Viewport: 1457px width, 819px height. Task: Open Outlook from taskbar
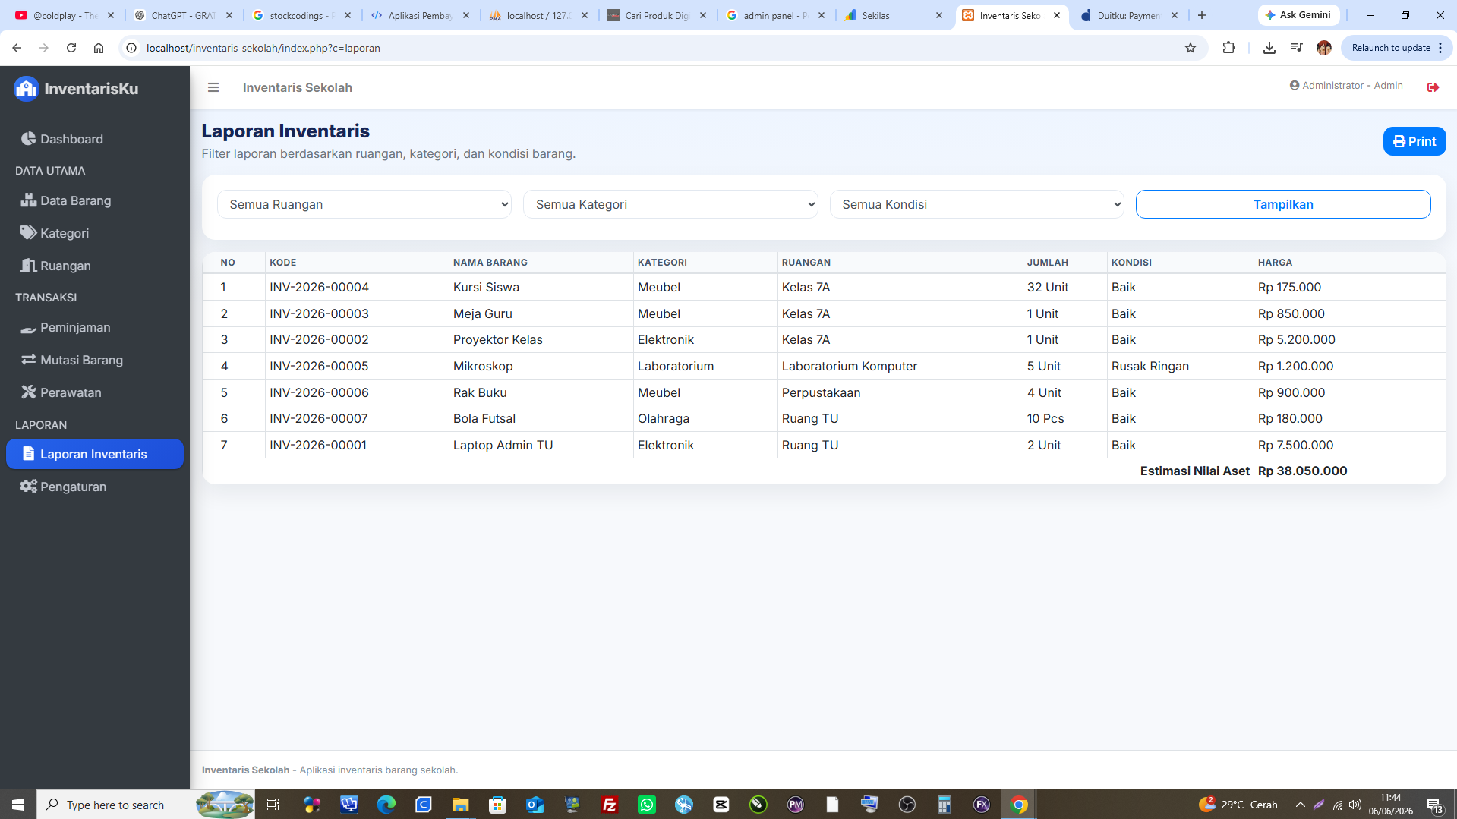tap(535, 805)
